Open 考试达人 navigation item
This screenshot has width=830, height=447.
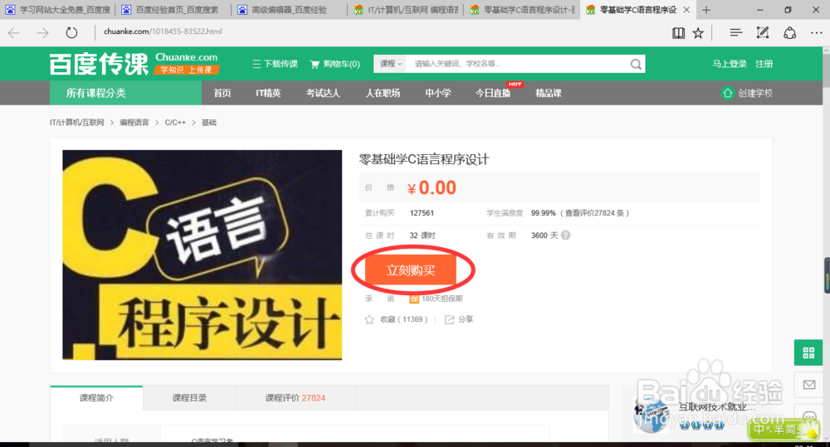[323, 93]
